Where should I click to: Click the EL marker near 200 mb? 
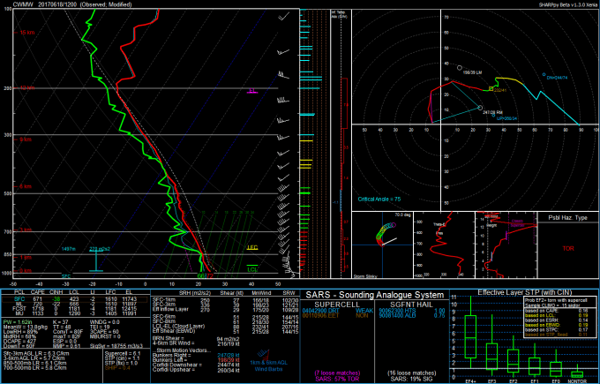click(252, 90)
